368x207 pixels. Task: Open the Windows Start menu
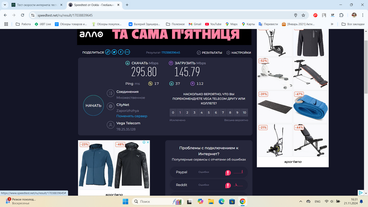click(125, 202)
